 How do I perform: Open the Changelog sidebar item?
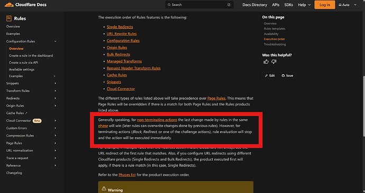tap(14, 173)
